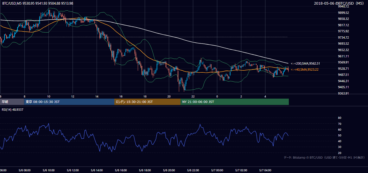Select the NY 21:00-06:00 JST session bar

pyautogui.click(x=235, y=102)
